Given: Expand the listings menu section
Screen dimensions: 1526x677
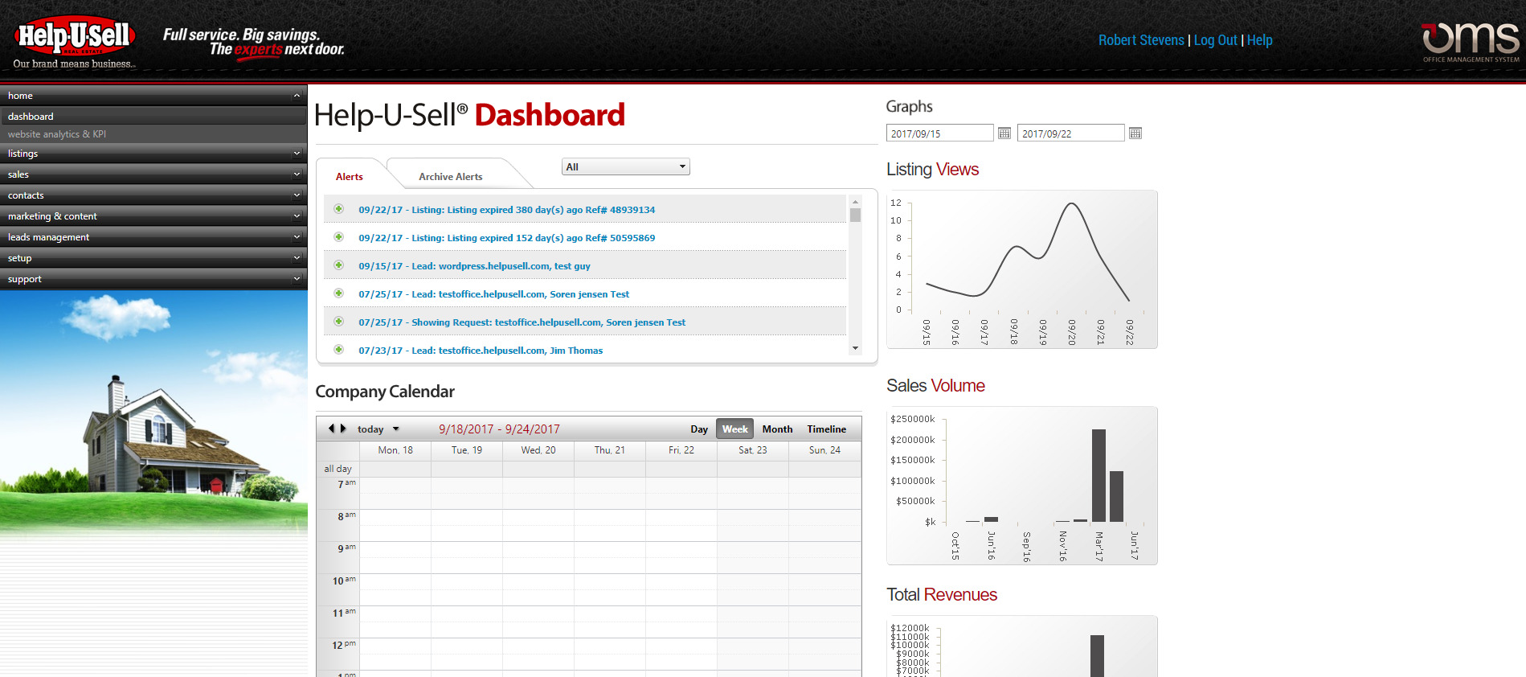Looking at the screenshot, I should tap(297, 154).
